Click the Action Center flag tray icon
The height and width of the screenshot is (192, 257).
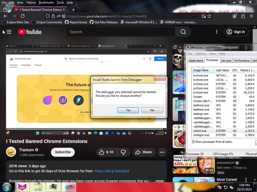click(220, 187)
